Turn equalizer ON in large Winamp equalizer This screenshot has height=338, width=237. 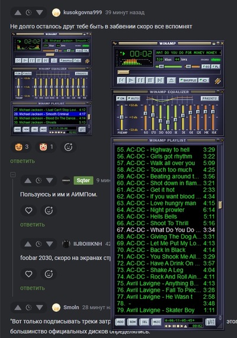click(121, 99)
